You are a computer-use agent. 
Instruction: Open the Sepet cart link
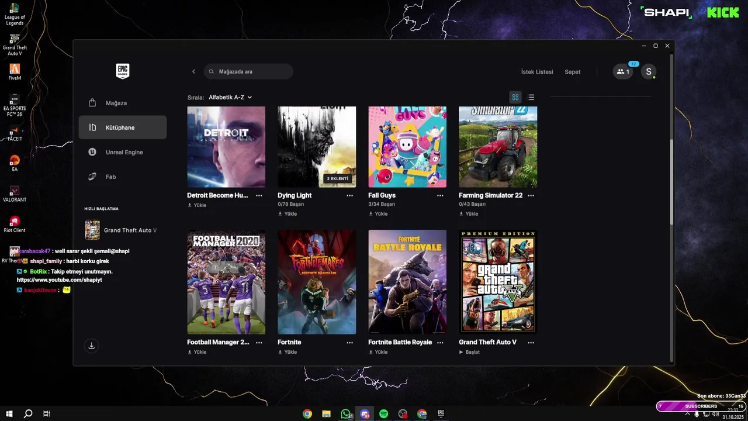tap(573, 72)
